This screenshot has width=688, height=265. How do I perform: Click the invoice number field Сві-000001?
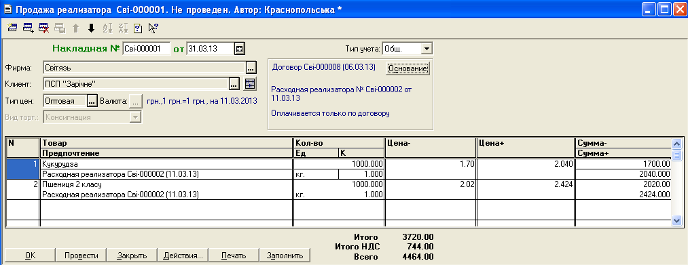(146, 49)
